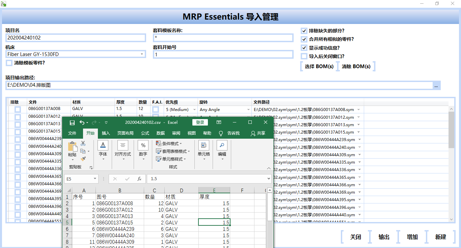Expand the Excel formula bar with its chevron
Screen dimensions: 461x248
pos(269,179)
